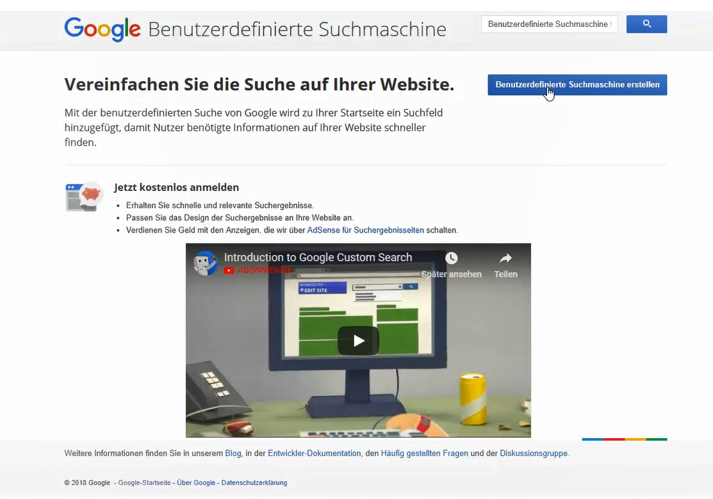Viewport: 713px width, 499px height.
Task: Play the Introduction to Google Custom Search video
Action: [358, 340]
